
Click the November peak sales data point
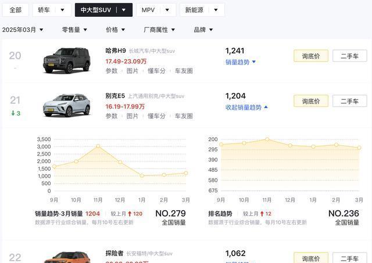point(98,146)
